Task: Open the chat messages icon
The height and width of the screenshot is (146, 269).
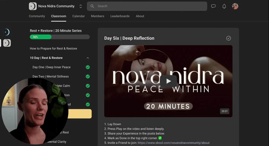Action: click(213, 6)
